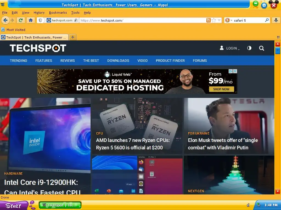The image size is (281, 210).
Task: Open the AMD launches 7 new Ryzen CPUs article
Action: [x=133, y=144]
